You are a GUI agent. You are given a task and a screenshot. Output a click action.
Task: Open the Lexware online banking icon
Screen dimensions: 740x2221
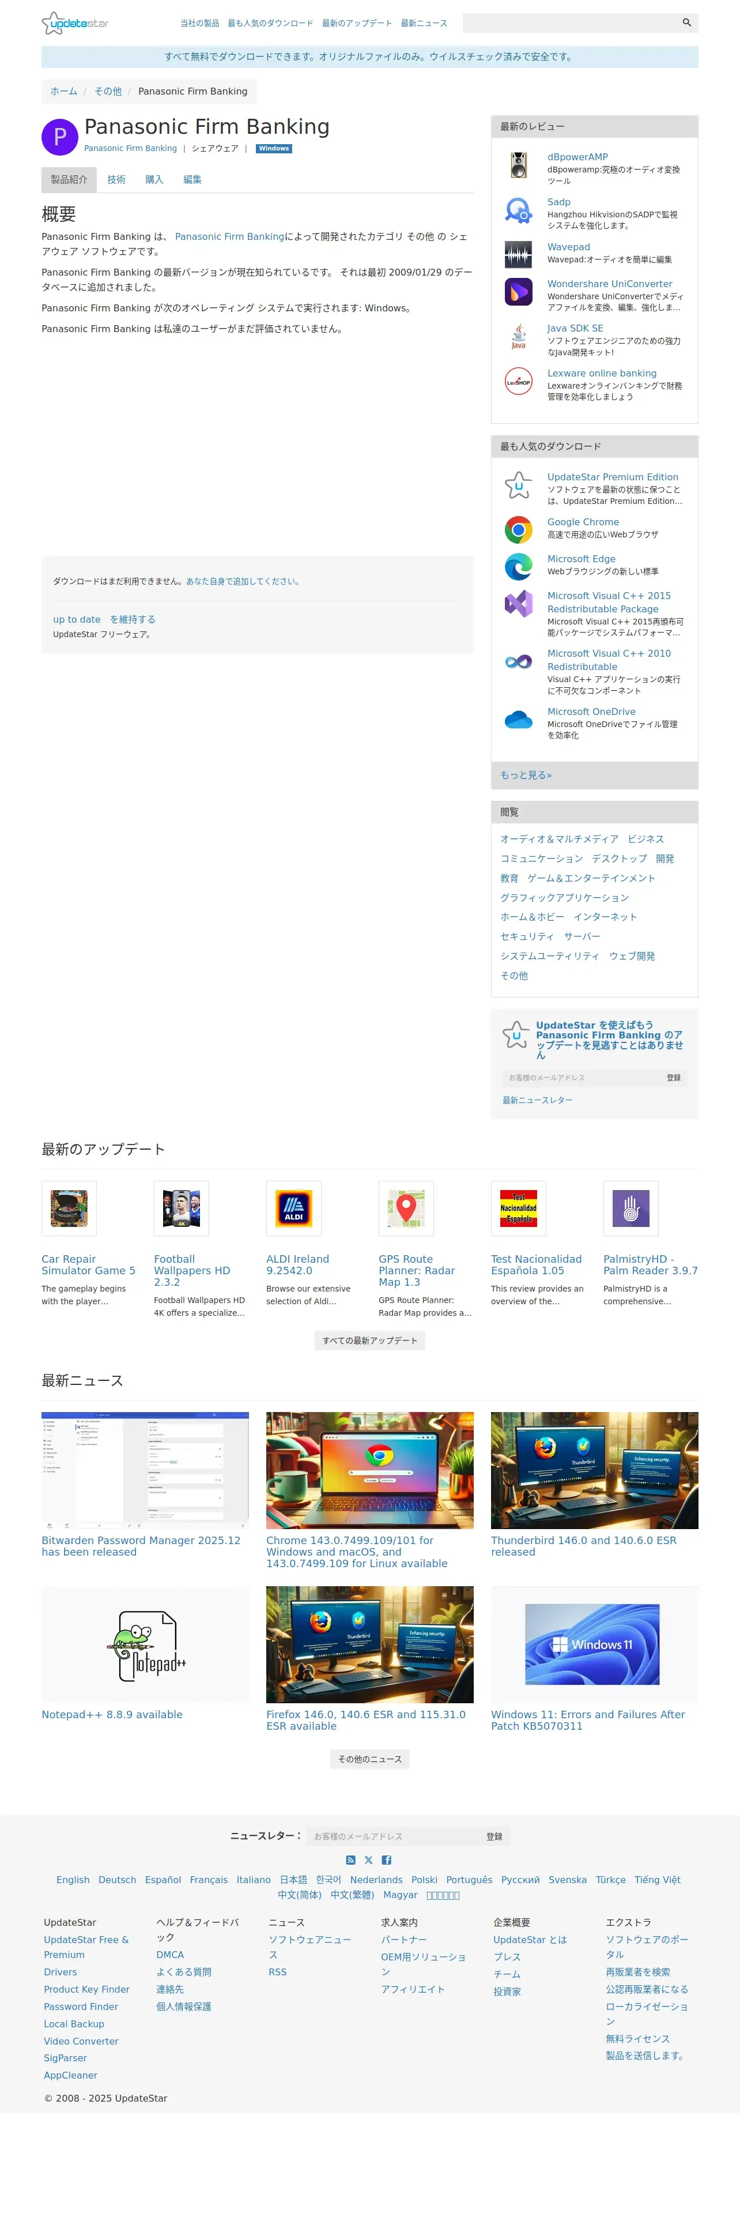pyautogui.click(x=519, y=381)
